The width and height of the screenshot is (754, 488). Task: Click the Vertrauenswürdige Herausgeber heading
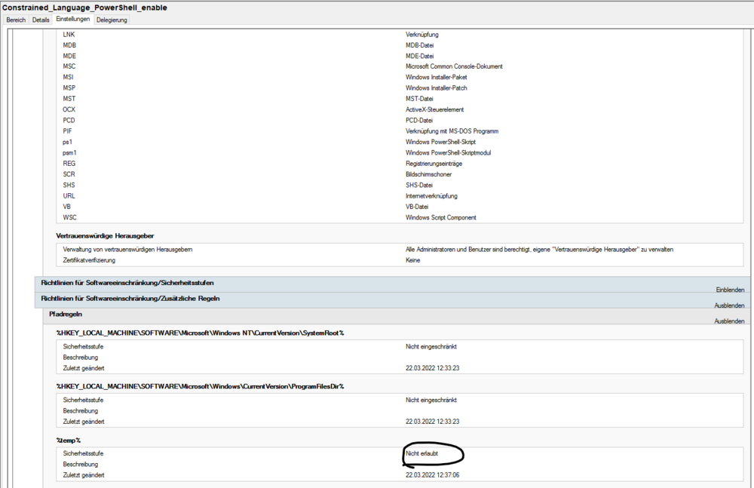click(105, 236)
